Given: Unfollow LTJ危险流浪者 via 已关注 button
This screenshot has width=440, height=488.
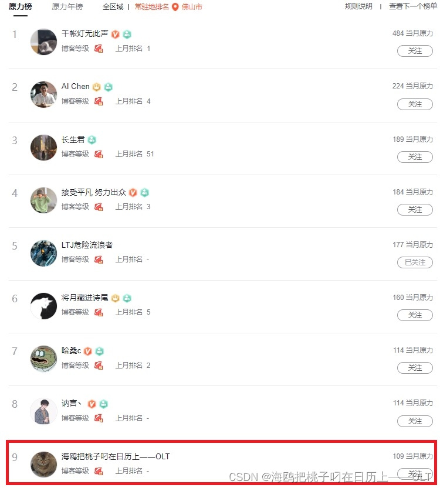Looking at the screenshot, I should coord(415,262).
